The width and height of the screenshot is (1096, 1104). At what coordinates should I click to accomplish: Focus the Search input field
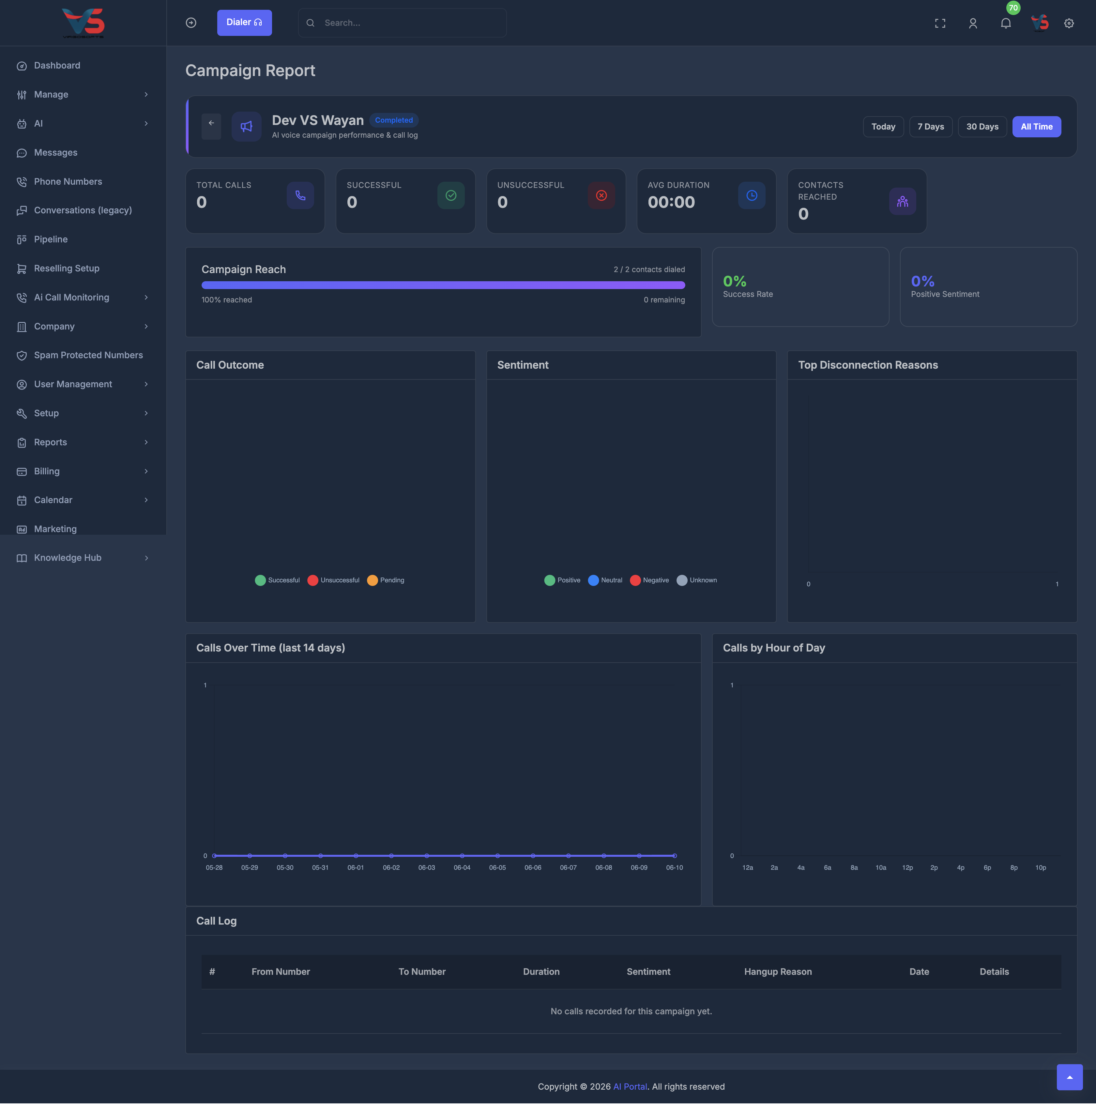tap(402, 23)
